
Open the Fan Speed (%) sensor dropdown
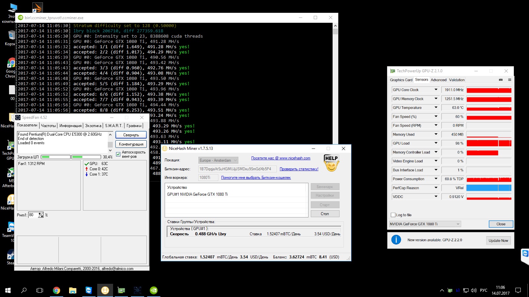(436, 116)
